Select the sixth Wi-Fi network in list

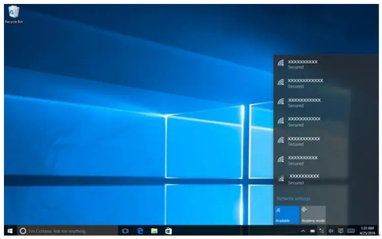click(326, 160)
